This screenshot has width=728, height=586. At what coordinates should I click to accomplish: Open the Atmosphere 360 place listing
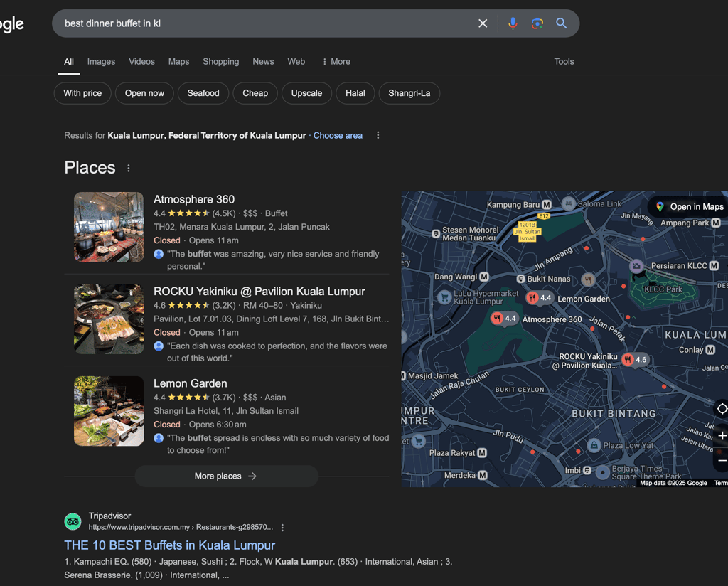point(194,199)
